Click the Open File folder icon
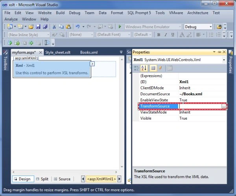 31,27
